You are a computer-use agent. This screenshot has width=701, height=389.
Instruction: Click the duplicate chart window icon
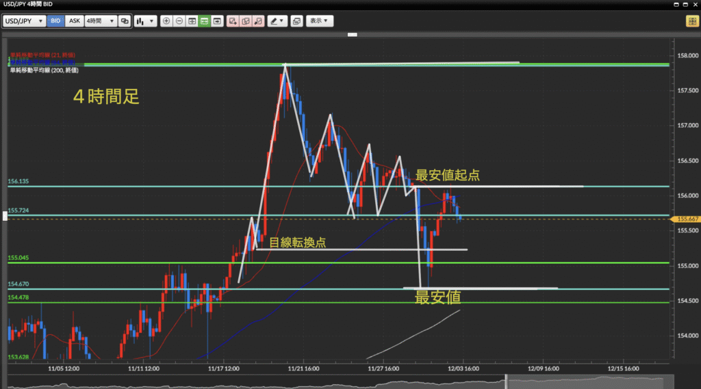[x=296, y=21]
